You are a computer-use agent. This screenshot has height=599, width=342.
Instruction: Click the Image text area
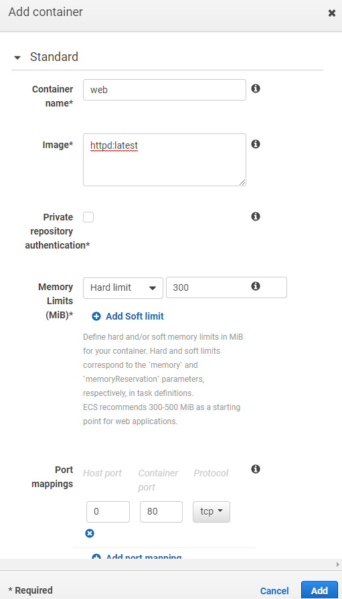(x=165, y=159)
